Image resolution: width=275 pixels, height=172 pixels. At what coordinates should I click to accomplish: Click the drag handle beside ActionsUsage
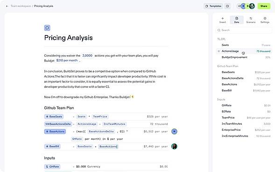[x=219, y=51]
